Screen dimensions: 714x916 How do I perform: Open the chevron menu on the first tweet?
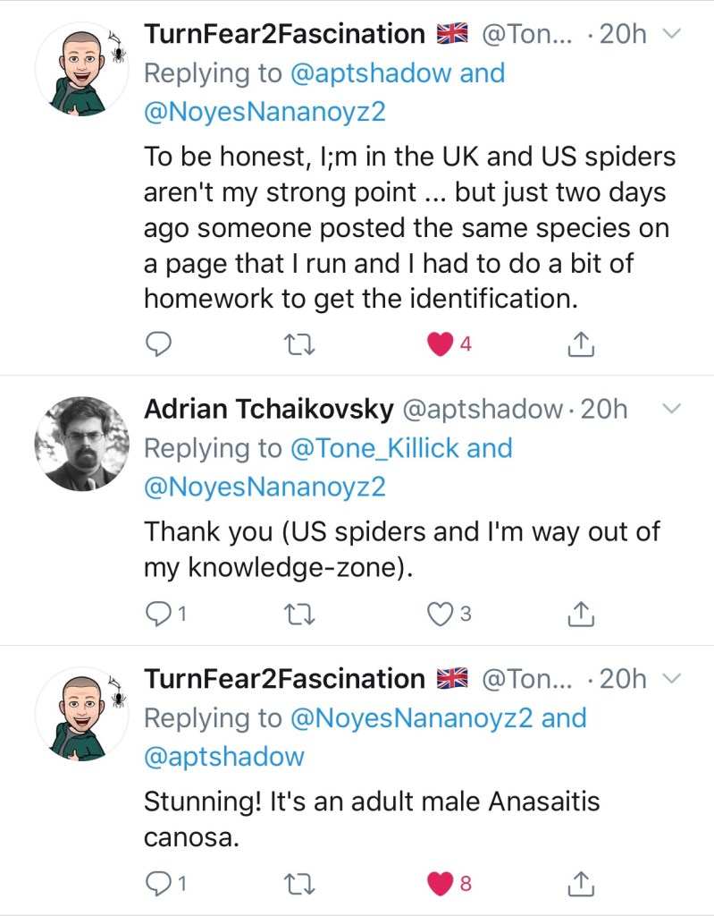tap(670, 34)
